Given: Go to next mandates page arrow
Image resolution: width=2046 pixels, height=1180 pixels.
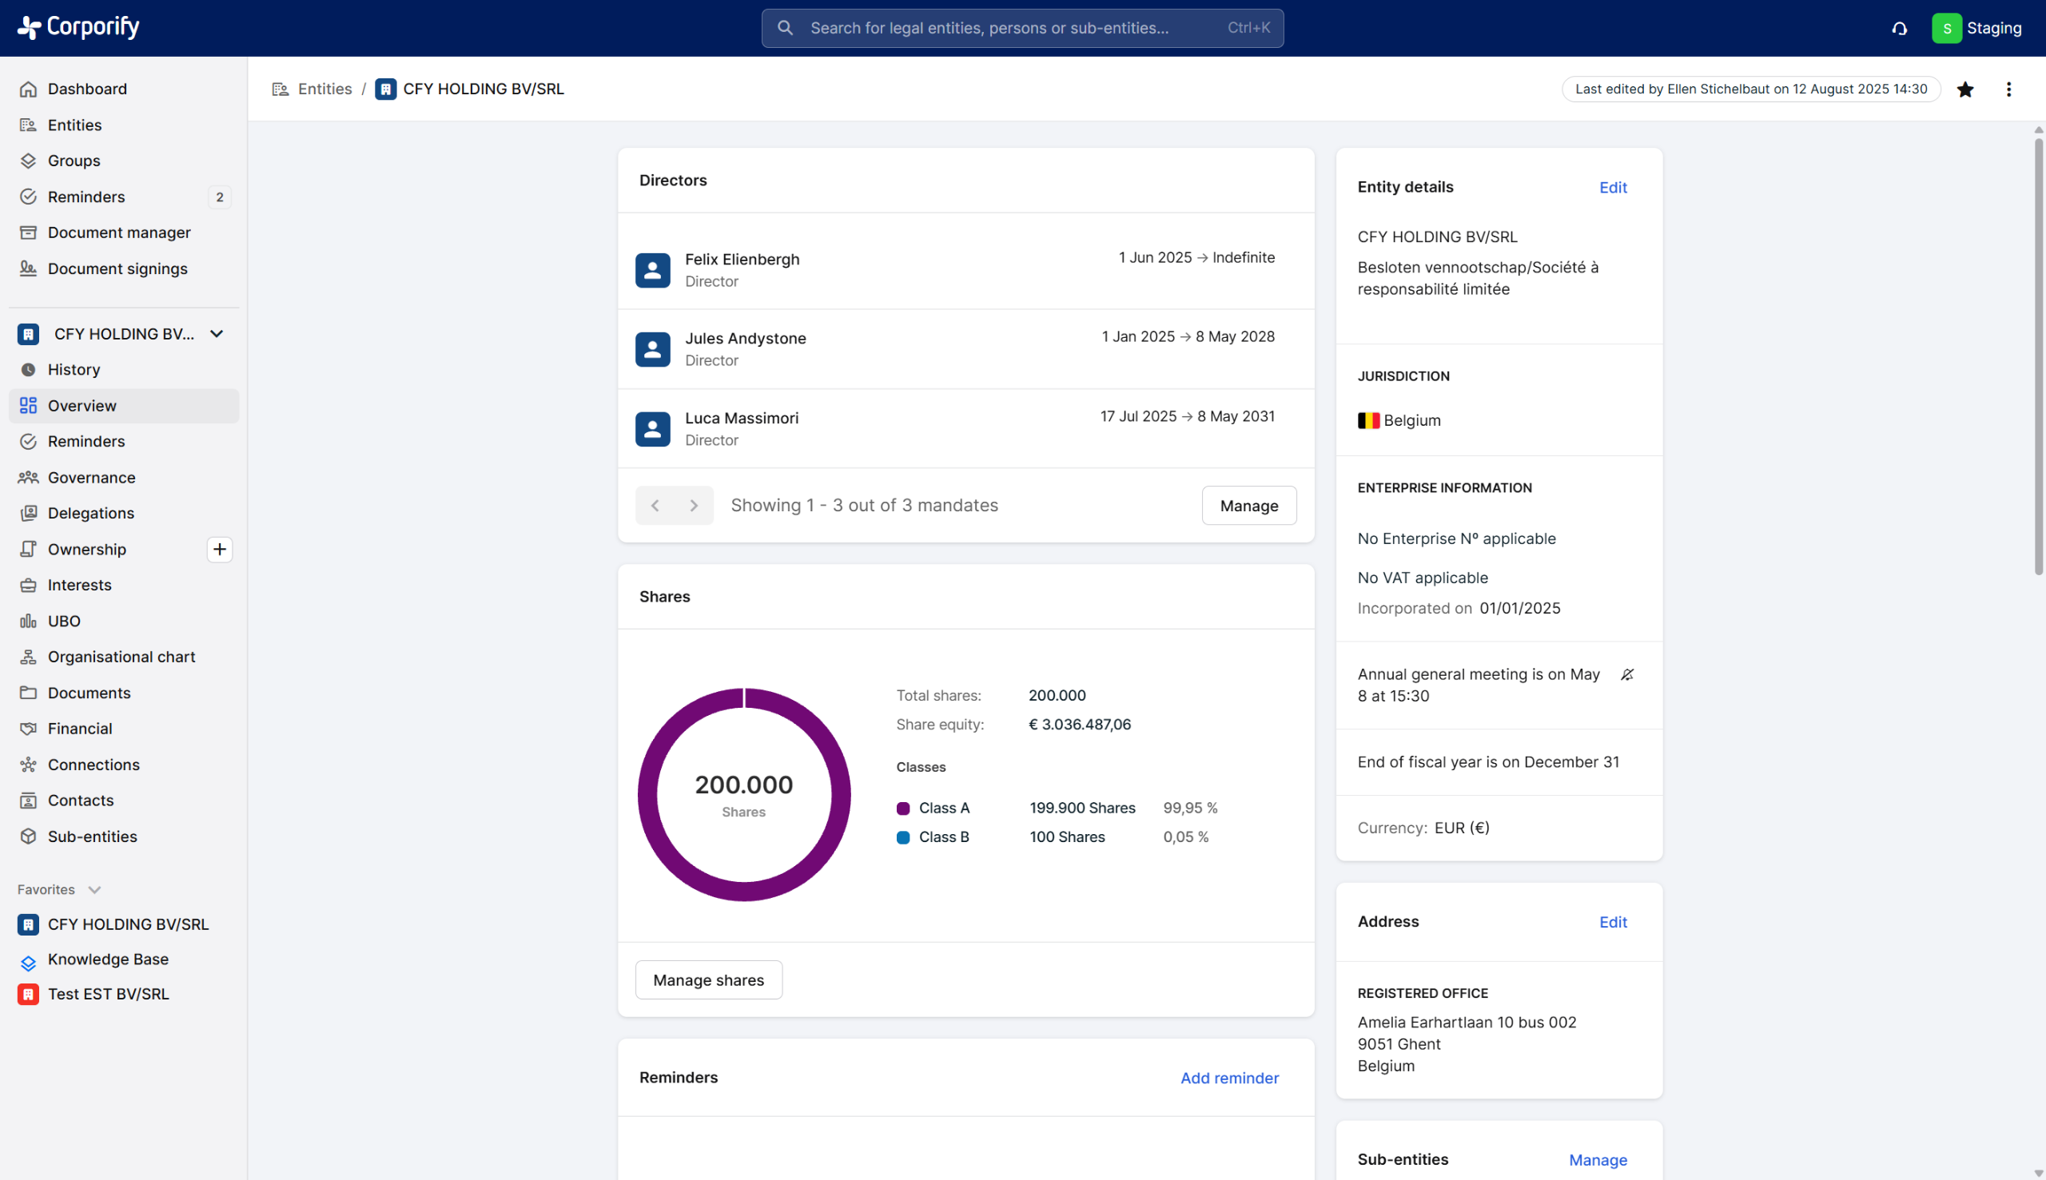Looking at the screenshot, I should (x=694, y=506).
